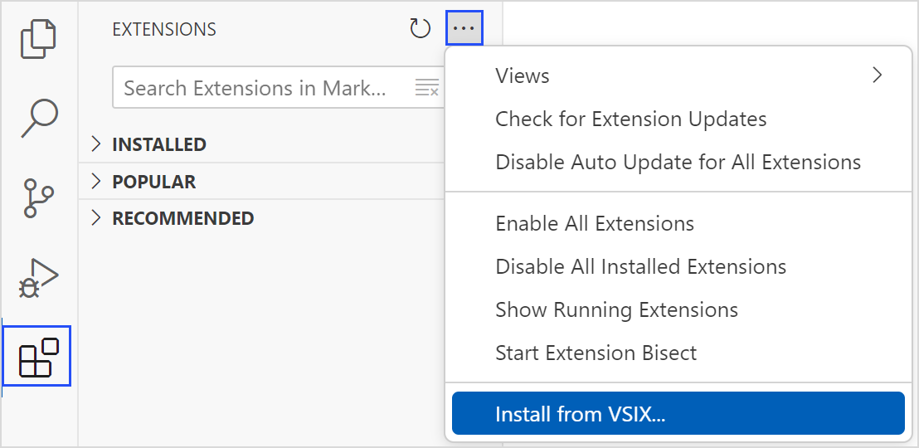Select Disable All Installed Extensions

640,266
